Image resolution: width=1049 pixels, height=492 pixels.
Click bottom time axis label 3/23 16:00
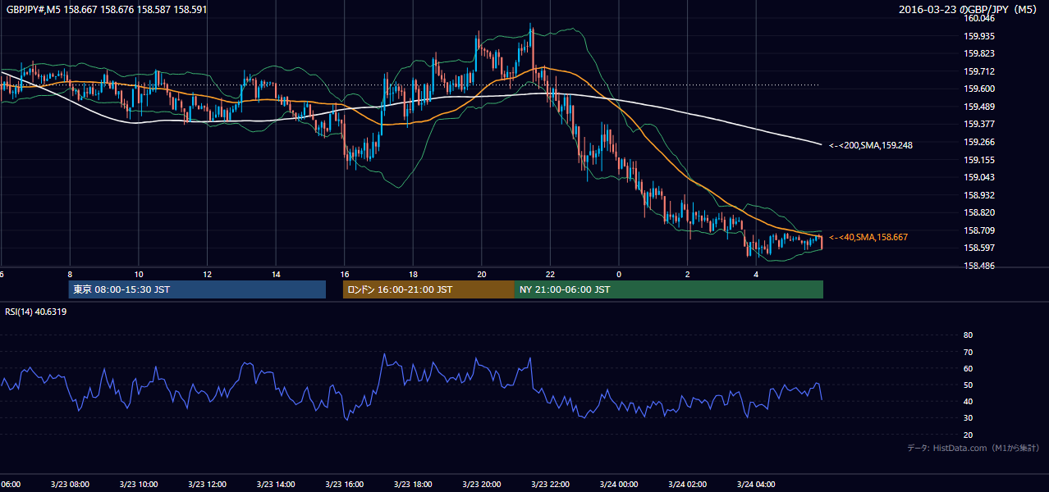tap(344, 485)
